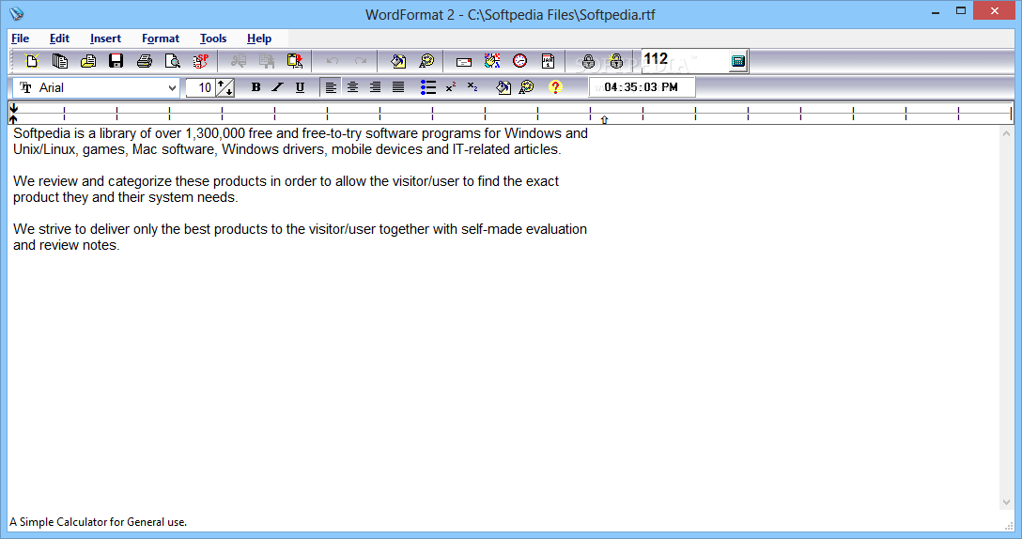The height and width of the screenshot is (539, 1022).
Task: Click the Redo arrow icon
Action: (x=361, y=61)
